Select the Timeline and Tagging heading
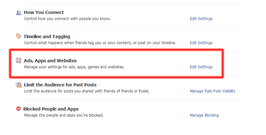 click(x=47, y=37)
